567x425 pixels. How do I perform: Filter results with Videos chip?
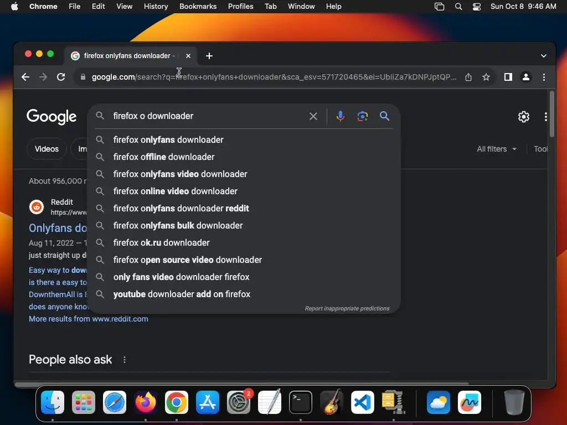(x=47, y=149)
